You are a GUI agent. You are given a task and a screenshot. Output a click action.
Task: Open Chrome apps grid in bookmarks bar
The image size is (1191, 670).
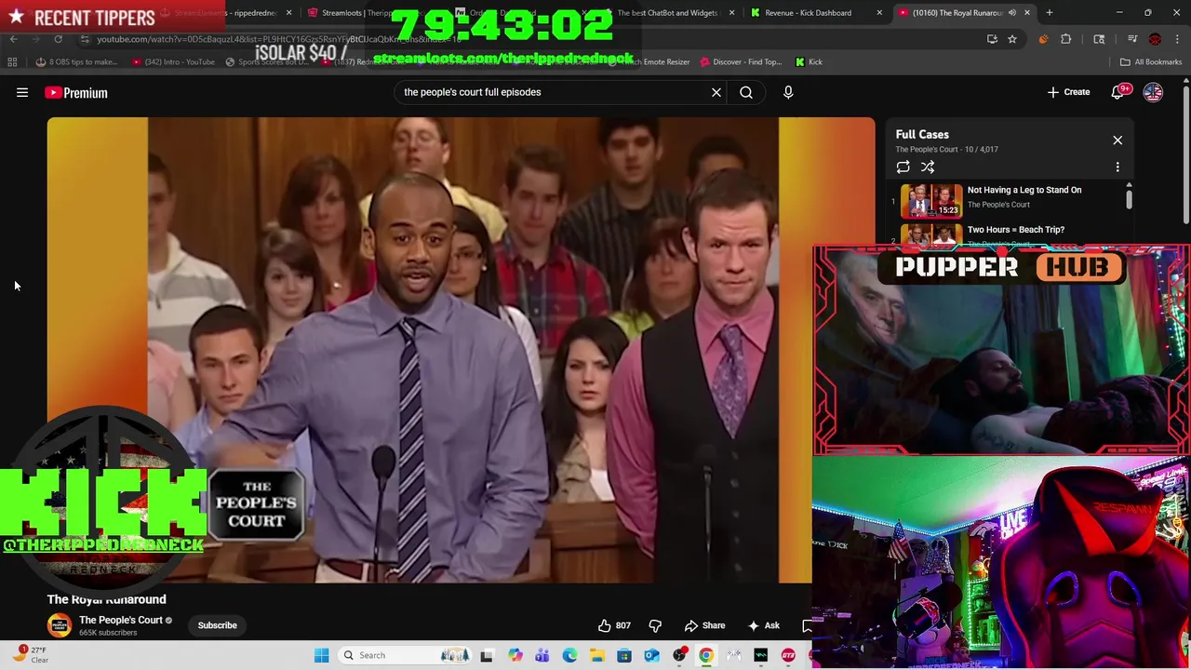pos(12,62)
